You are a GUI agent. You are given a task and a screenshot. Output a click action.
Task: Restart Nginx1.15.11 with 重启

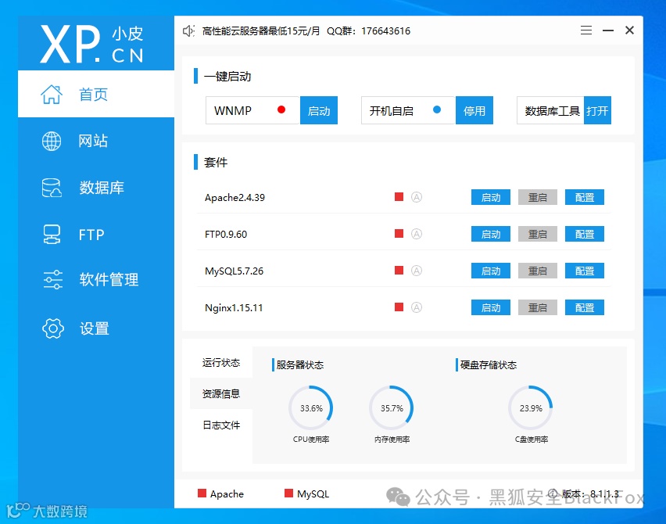click(x=538, y=307)
